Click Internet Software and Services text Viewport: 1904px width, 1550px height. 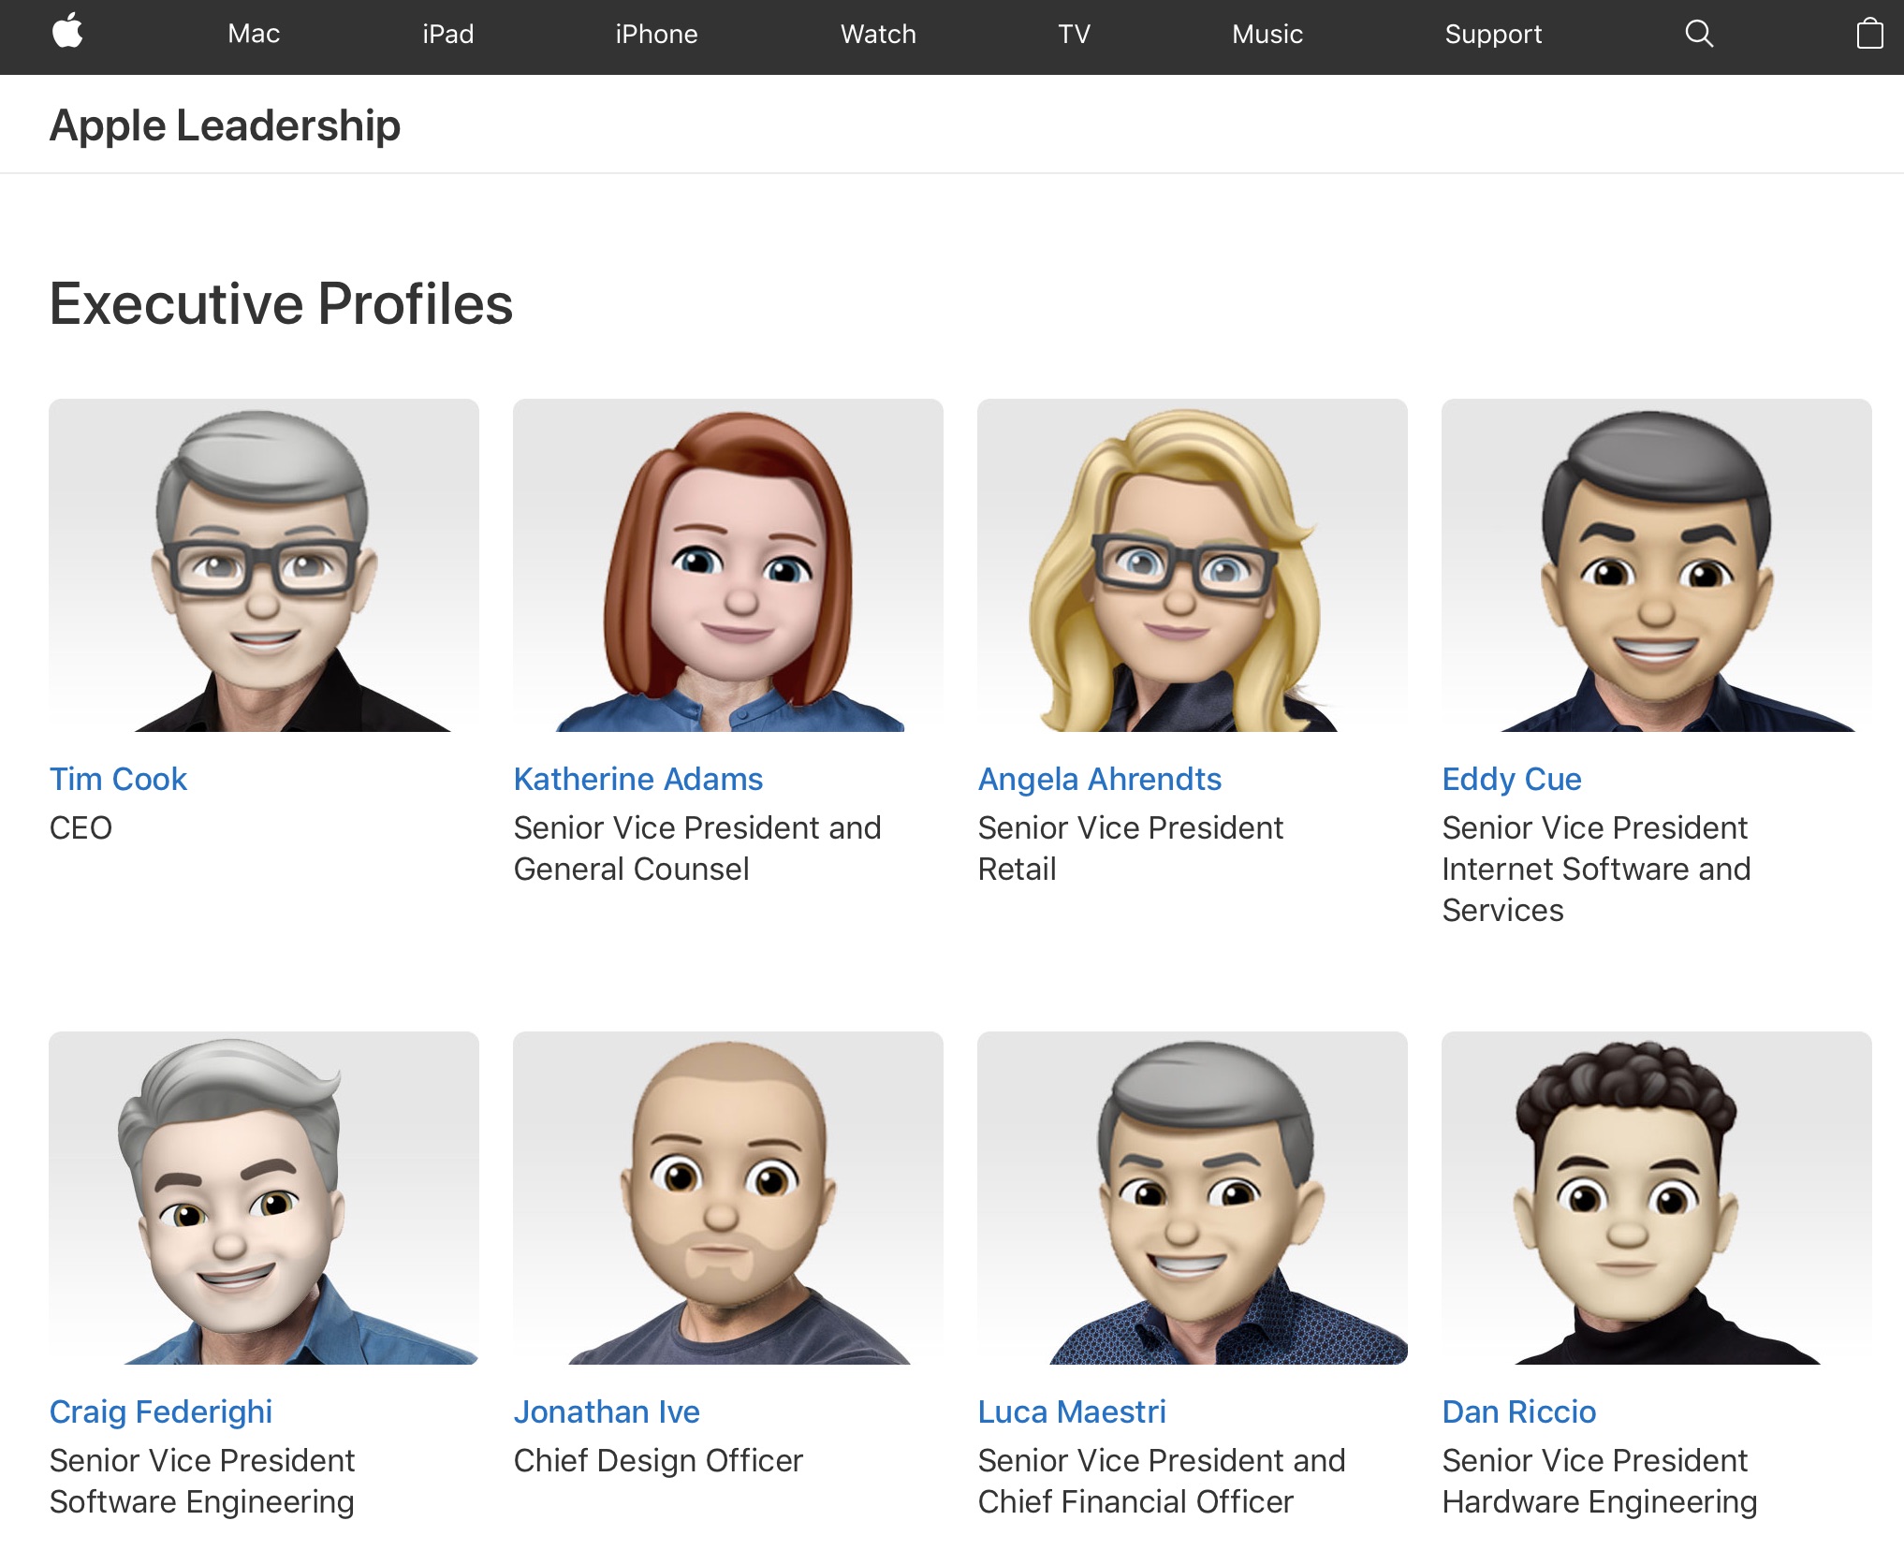pyautogui.click(x=1596, y=889)
